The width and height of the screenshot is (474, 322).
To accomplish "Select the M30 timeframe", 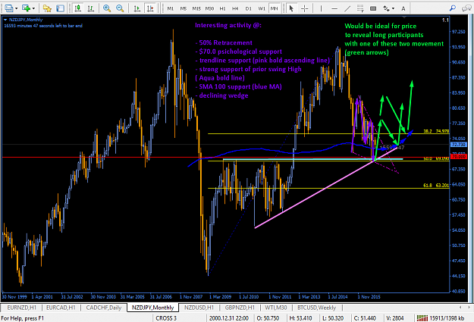I will 209,8.
